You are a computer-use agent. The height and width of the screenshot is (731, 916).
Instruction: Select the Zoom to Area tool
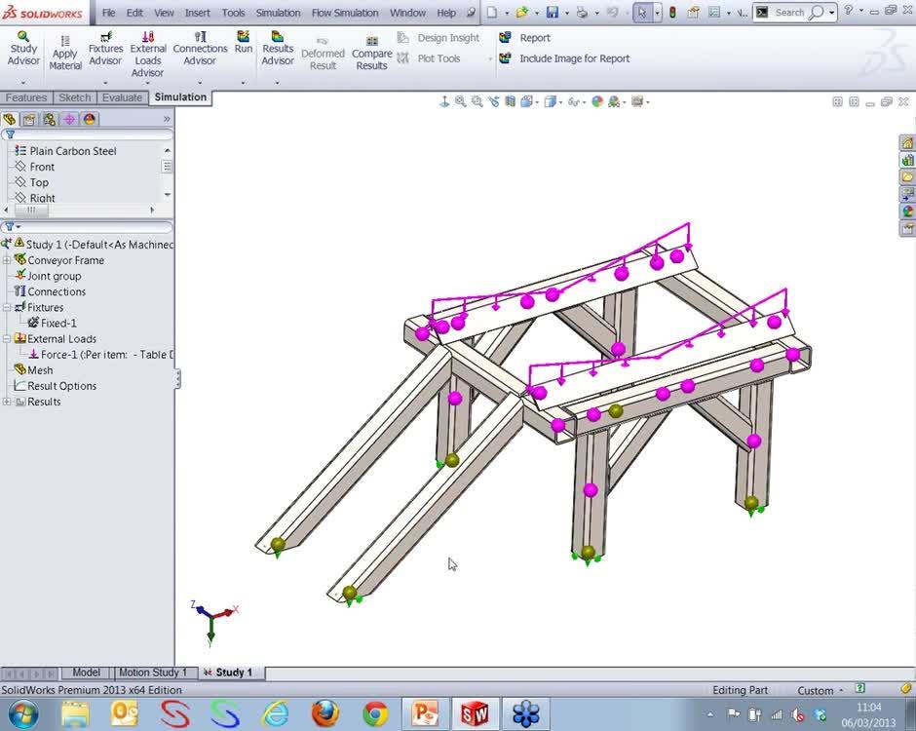coord(477,101)
